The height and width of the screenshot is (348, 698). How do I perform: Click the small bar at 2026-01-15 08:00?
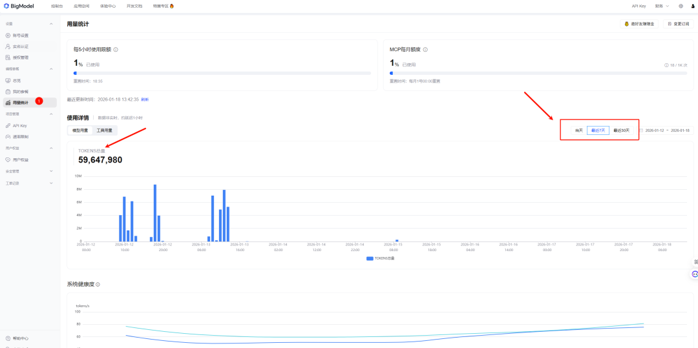click(397, 240)
